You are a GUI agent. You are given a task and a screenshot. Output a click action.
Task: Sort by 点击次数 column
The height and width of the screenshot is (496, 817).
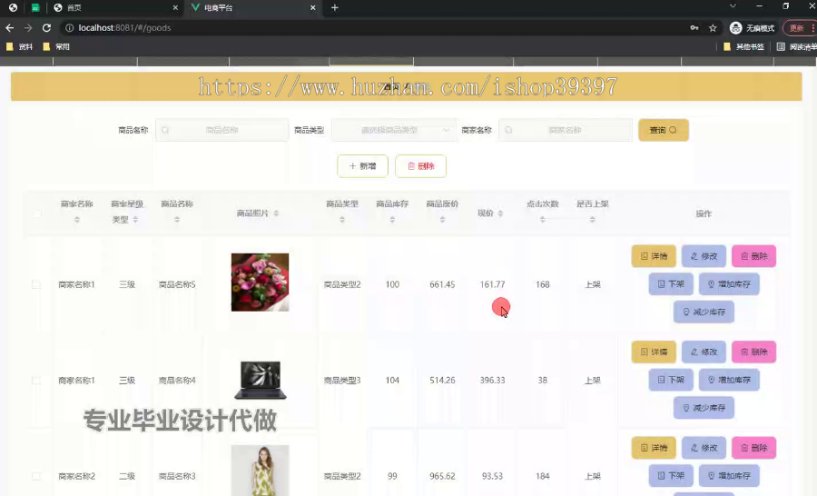[x=543, y=220]
